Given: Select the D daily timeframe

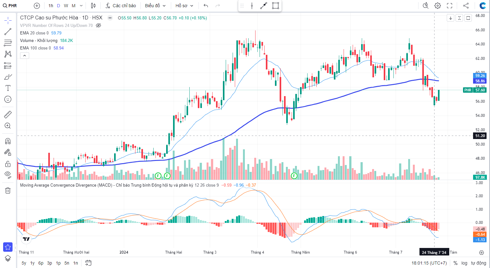Looking at the screenshot, I should 59,6.
